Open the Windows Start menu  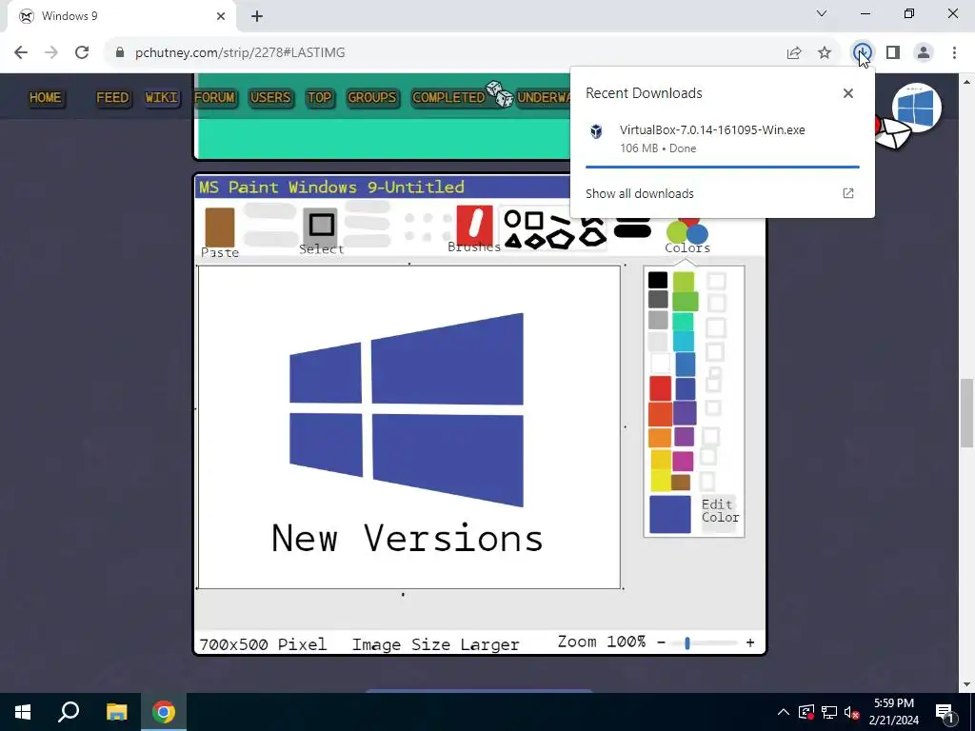pyautogui.click(x=23, y=712)
